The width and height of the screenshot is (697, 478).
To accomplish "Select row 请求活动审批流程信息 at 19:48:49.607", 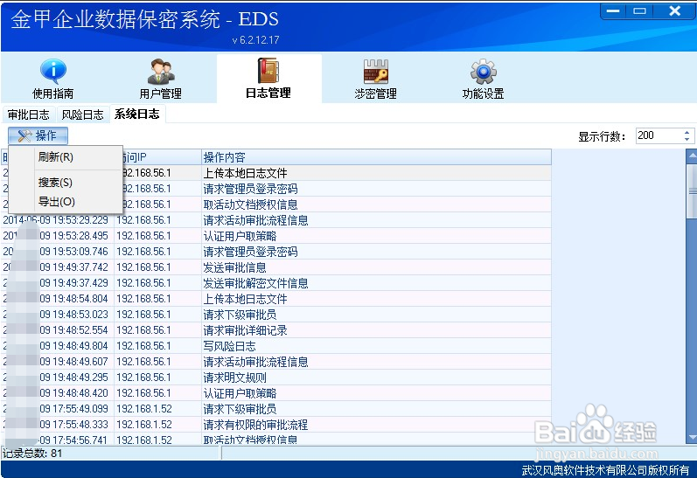I will pos(276,362).
